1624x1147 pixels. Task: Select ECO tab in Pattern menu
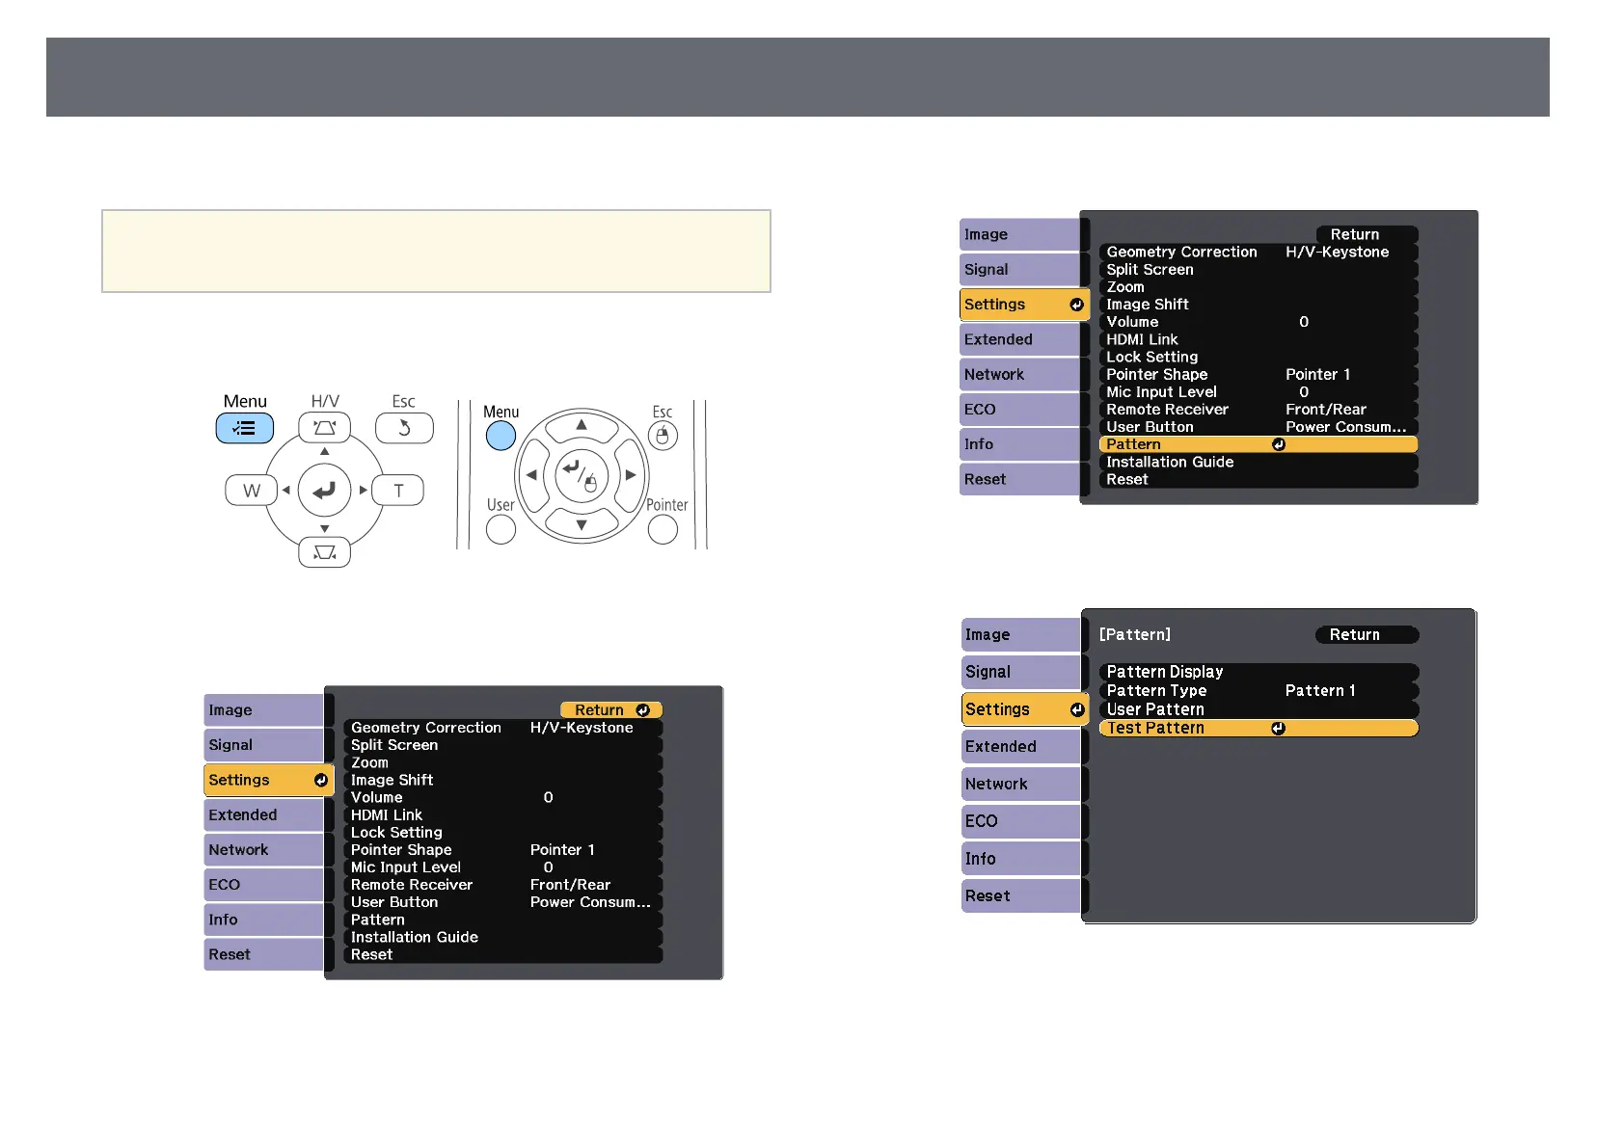pos(1021,821)
